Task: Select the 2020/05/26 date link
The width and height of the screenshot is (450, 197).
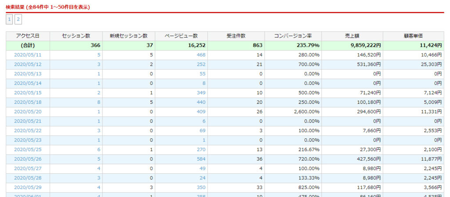Action: [x=28, y=159]
